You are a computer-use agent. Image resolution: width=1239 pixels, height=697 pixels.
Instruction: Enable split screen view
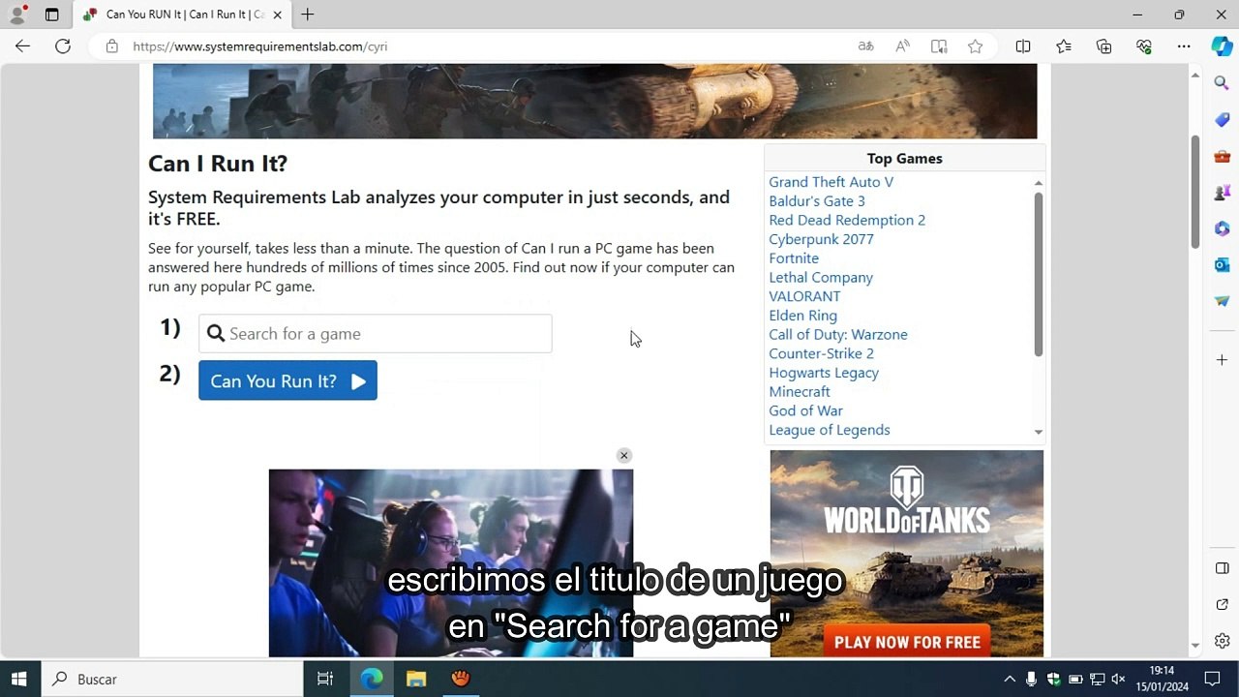(x=1023, y=46)
